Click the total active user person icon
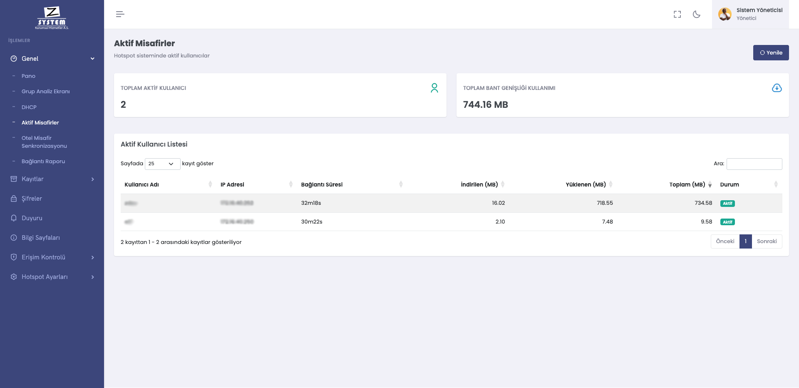This screenshot has width=799, height=388. [x=434, y=88]
